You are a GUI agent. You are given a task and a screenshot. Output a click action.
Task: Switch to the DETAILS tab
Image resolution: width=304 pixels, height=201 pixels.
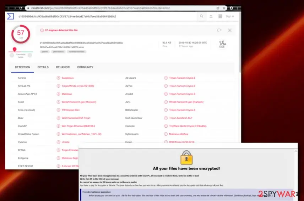click(x=43, y=67)
